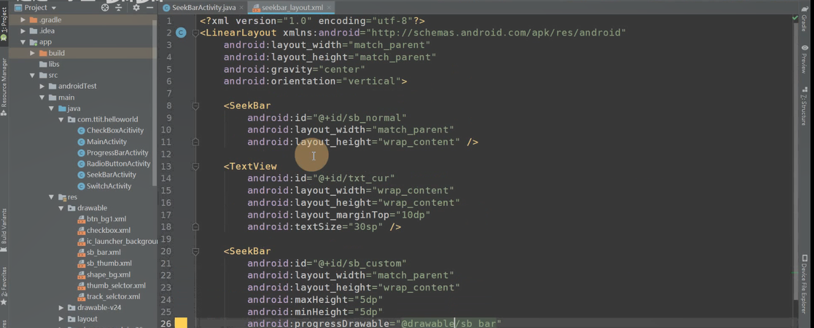Fold the LinearLayout tag at line 2

click(196, 32)
